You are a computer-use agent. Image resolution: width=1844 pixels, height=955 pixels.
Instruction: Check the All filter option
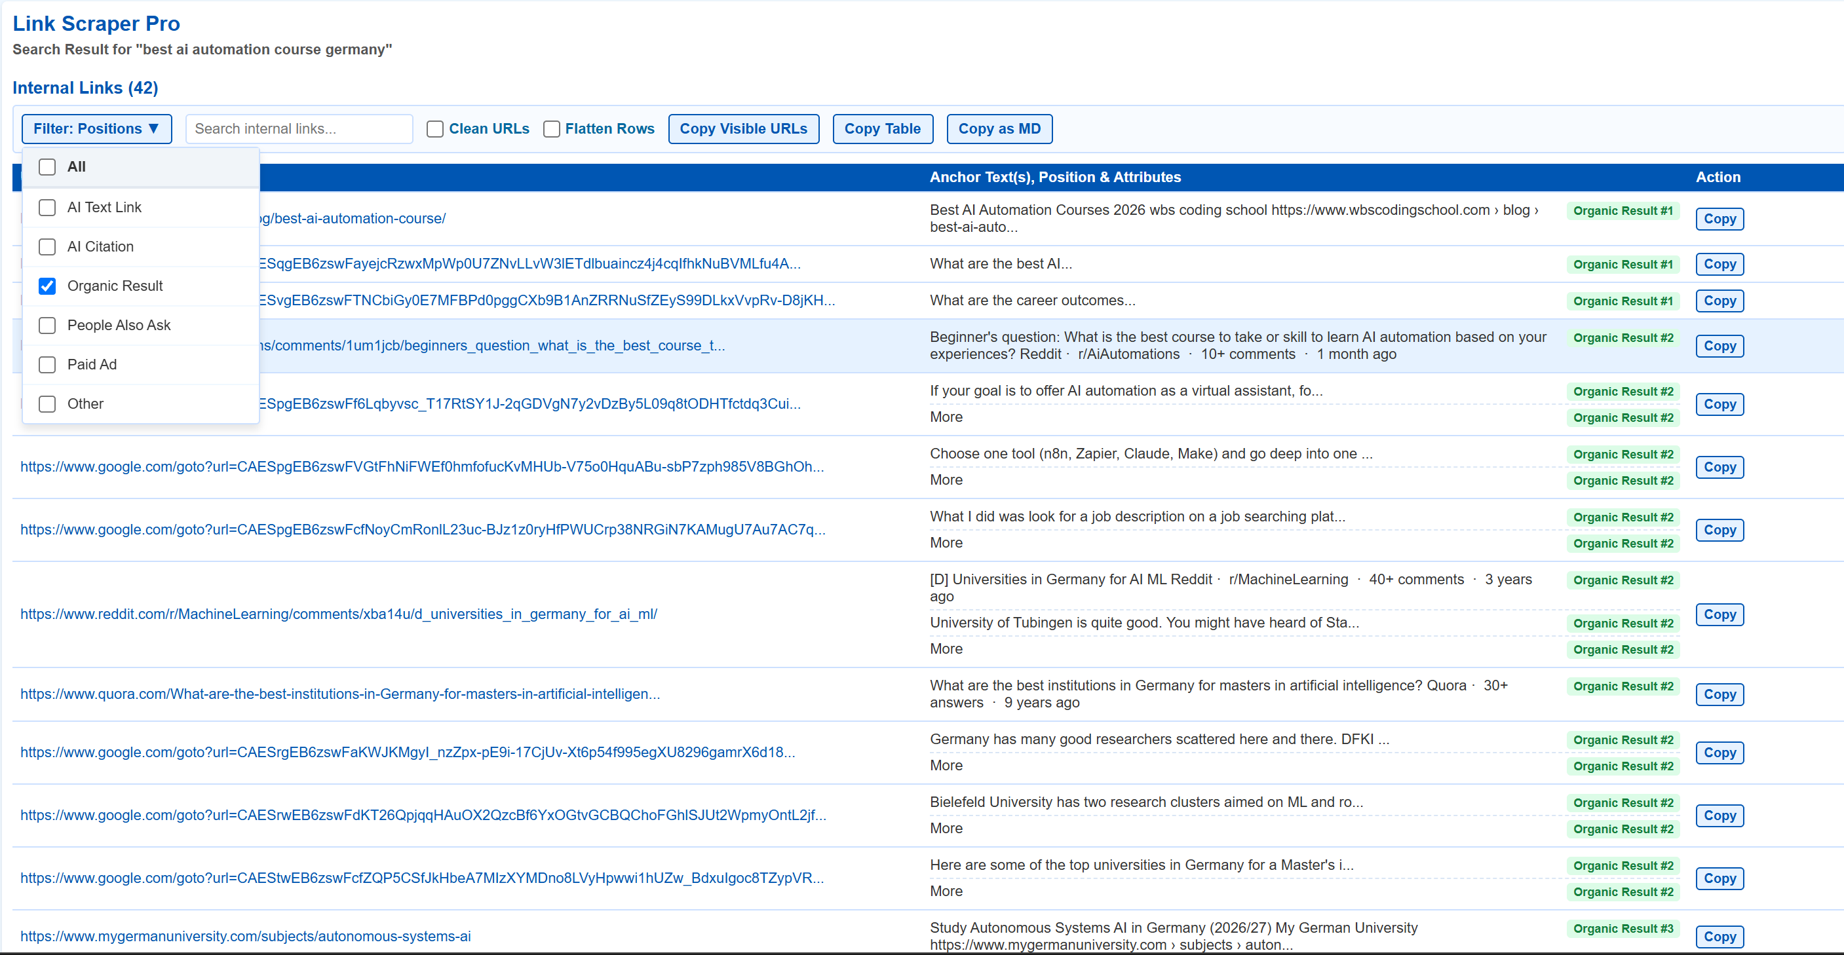[47, 166]
